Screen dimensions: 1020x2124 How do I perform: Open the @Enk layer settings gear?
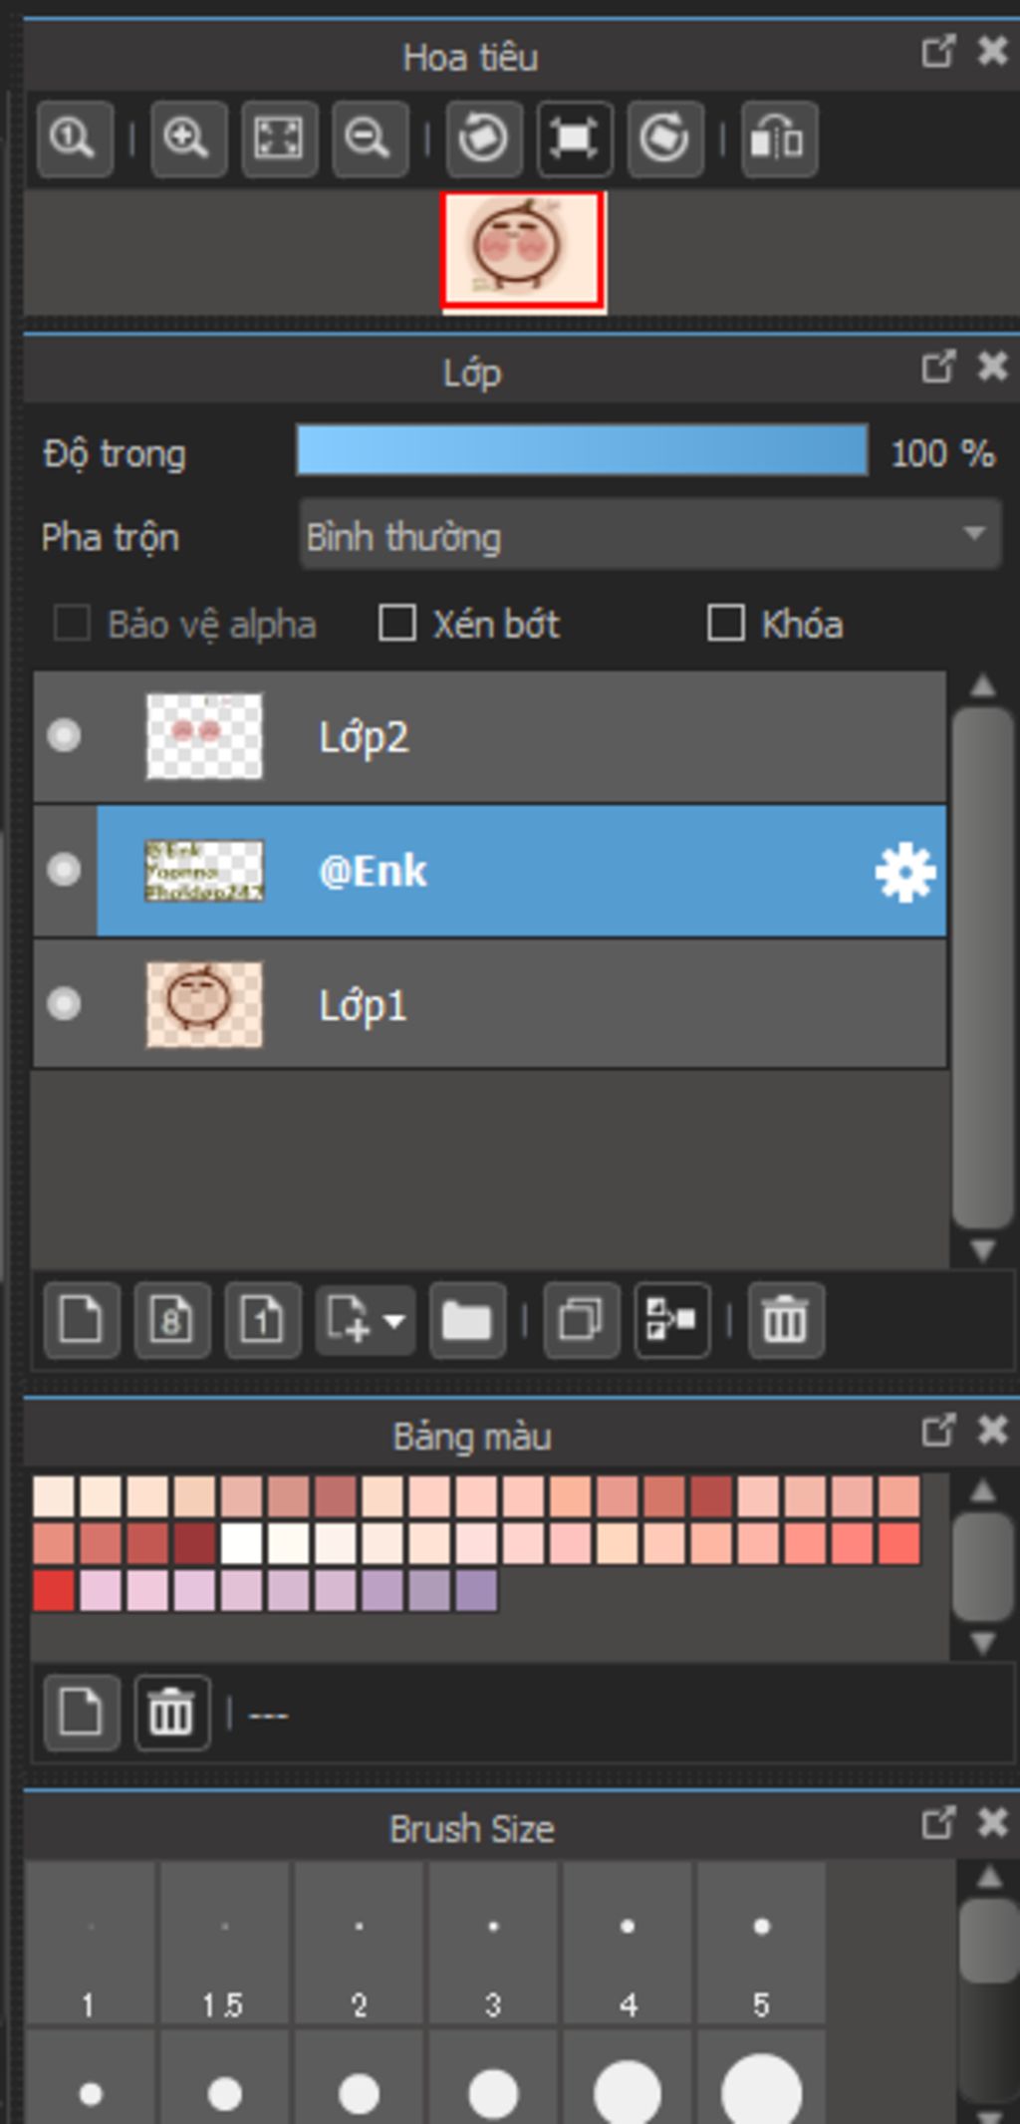904,873
